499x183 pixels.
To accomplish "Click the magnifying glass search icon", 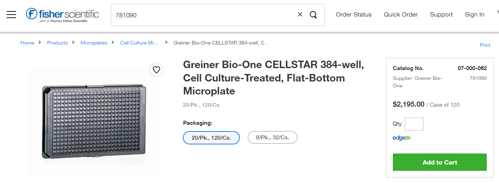I will pyautogui.click(x=313, y=15).
